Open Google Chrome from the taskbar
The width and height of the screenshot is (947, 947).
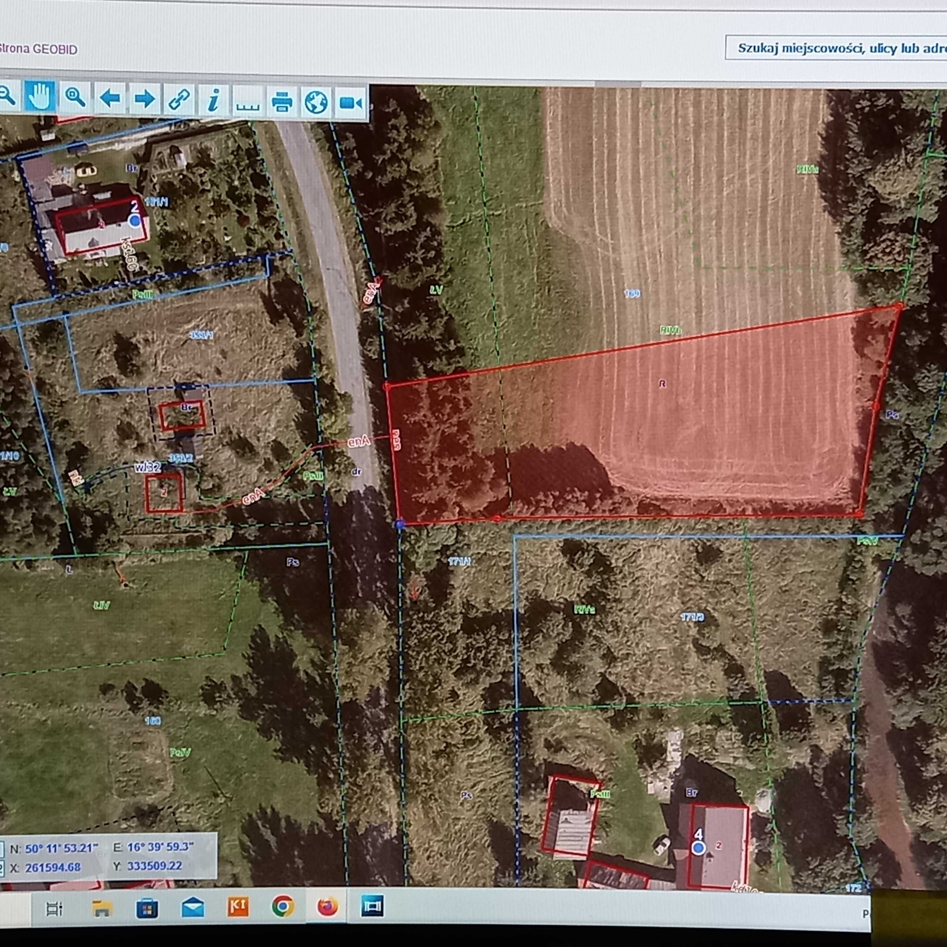[x=283, y=907]
